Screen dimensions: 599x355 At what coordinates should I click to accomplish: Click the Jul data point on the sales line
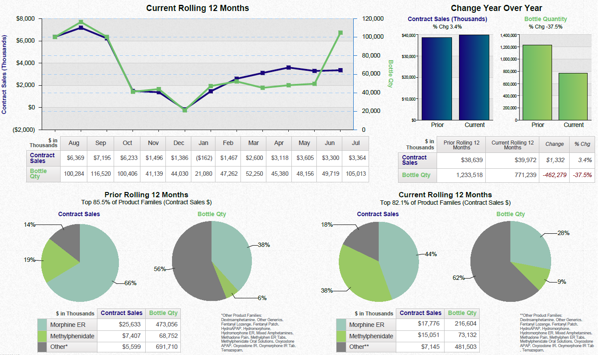pos(341,69)
